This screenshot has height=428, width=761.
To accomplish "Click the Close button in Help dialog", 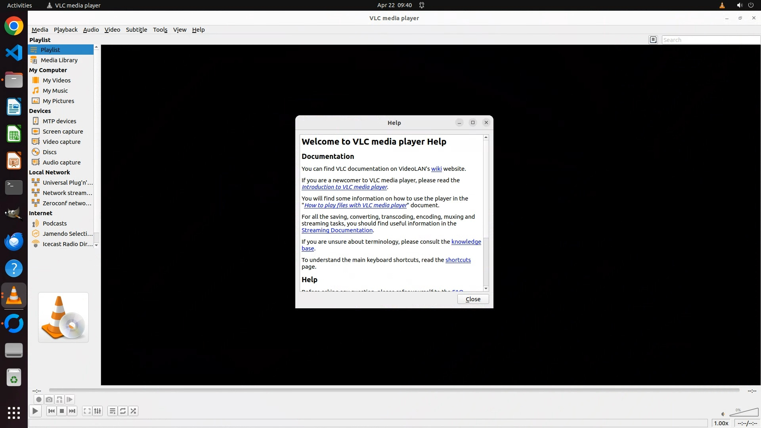I will coord(473,299).
